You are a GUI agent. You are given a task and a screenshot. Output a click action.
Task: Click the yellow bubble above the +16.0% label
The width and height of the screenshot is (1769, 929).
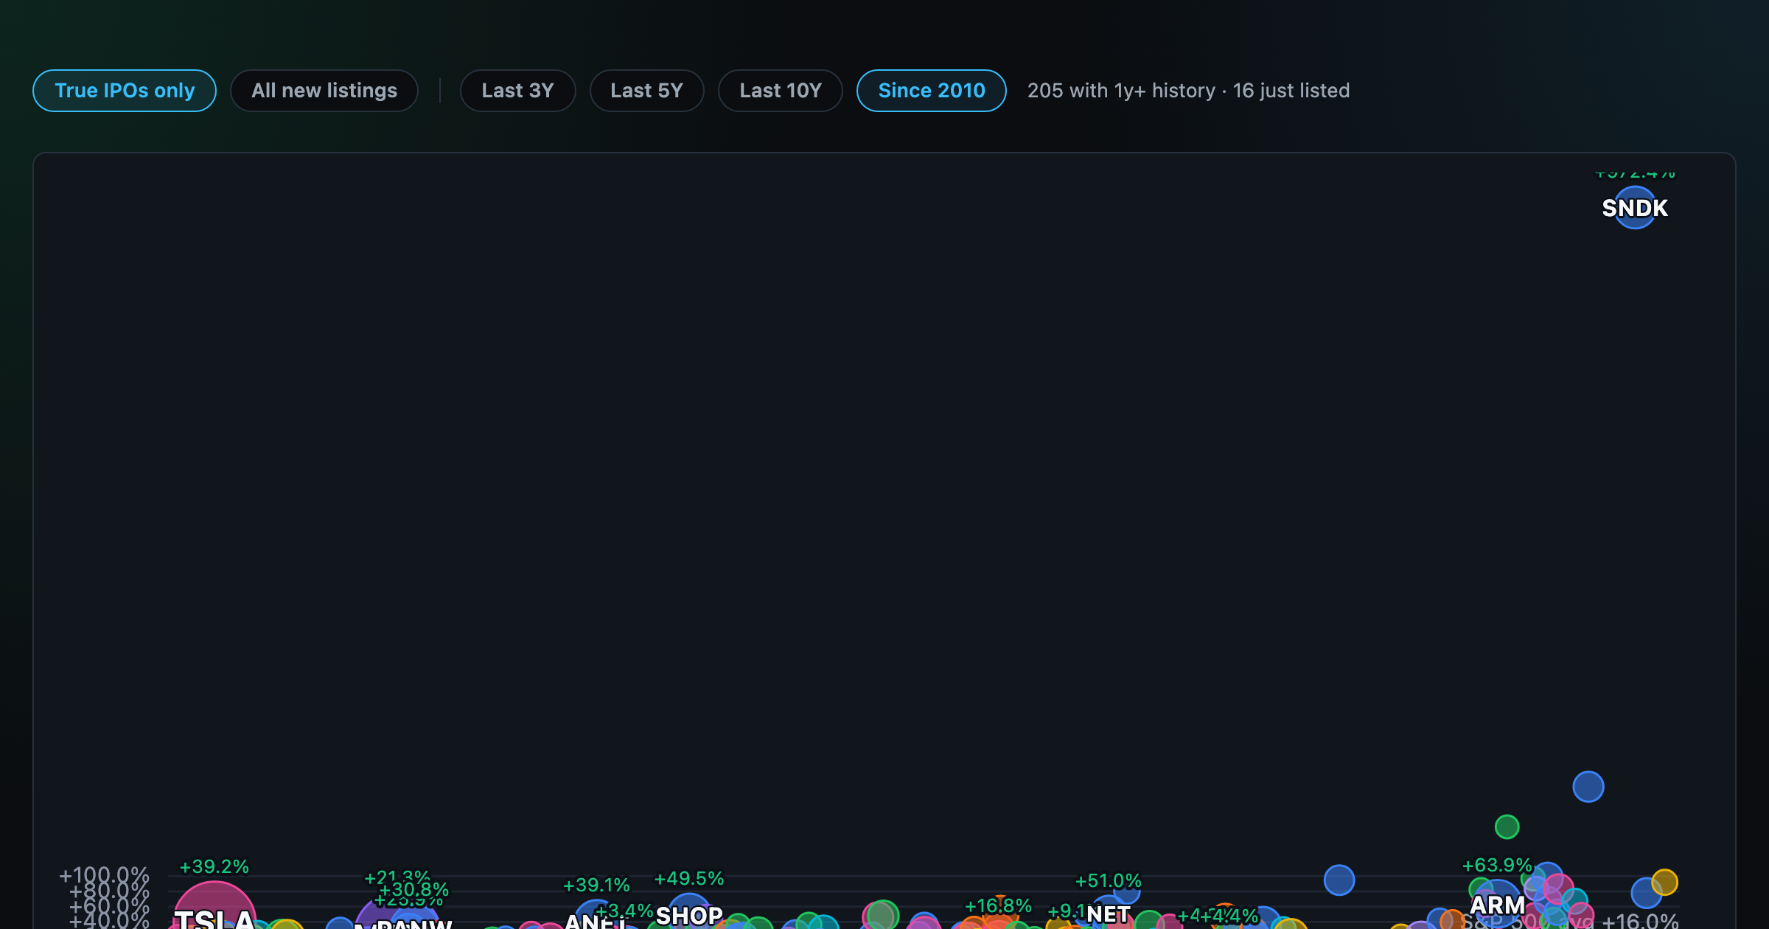pyautogui.click(x=1664, y=882)
